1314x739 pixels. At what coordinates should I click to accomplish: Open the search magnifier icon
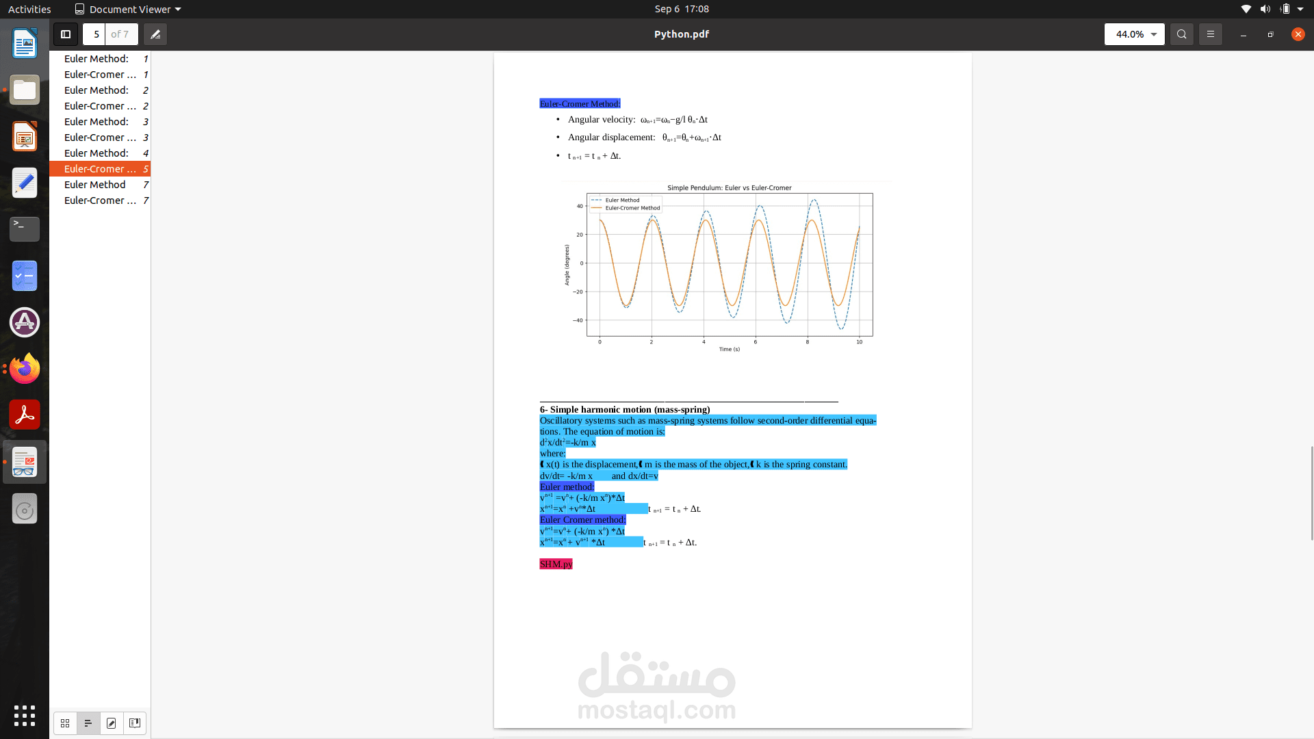(1182, 34)
